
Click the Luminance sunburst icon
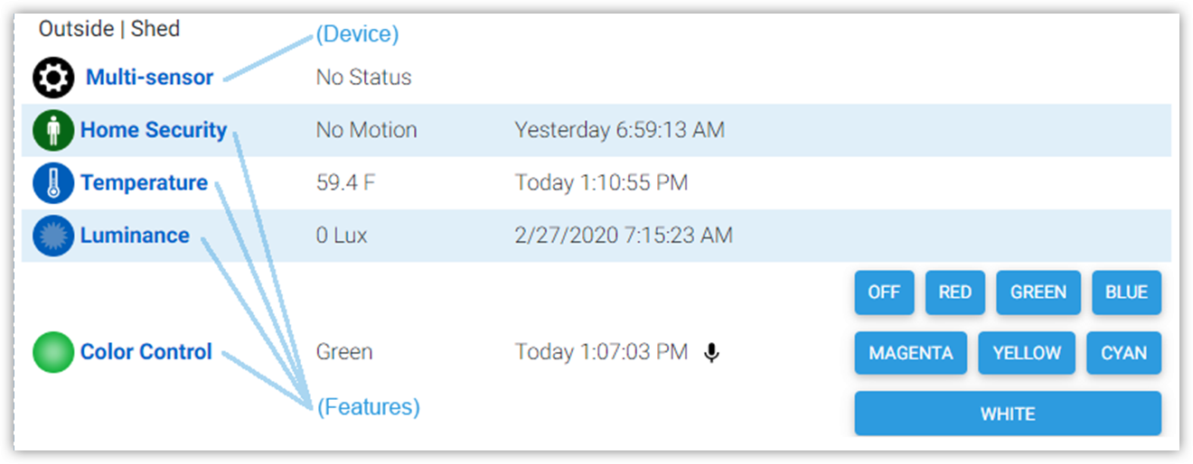(53, 236)
